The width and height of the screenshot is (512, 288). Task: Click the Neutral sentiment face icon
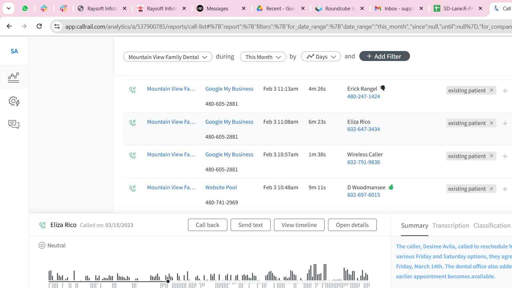pos(42,245)
